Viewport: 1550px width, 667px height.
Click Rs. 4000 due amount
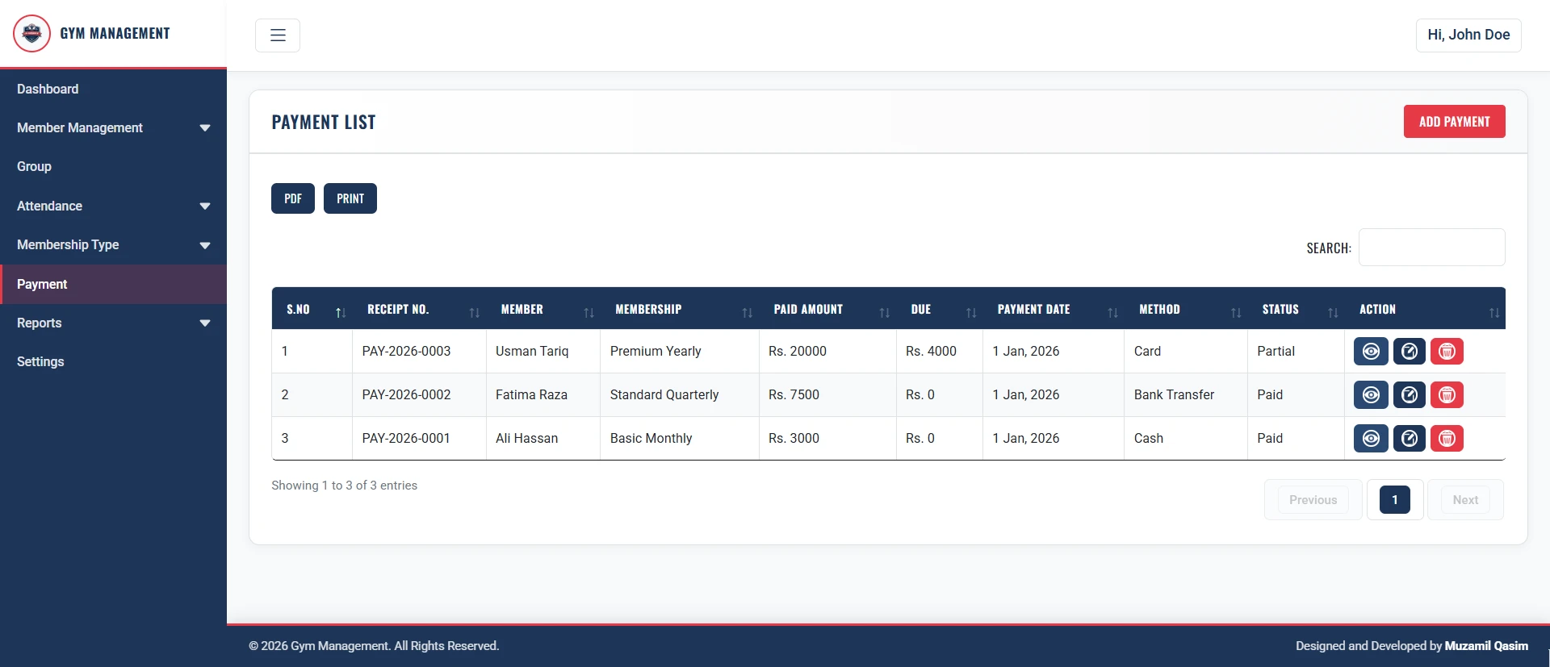[x=931, y=352]
